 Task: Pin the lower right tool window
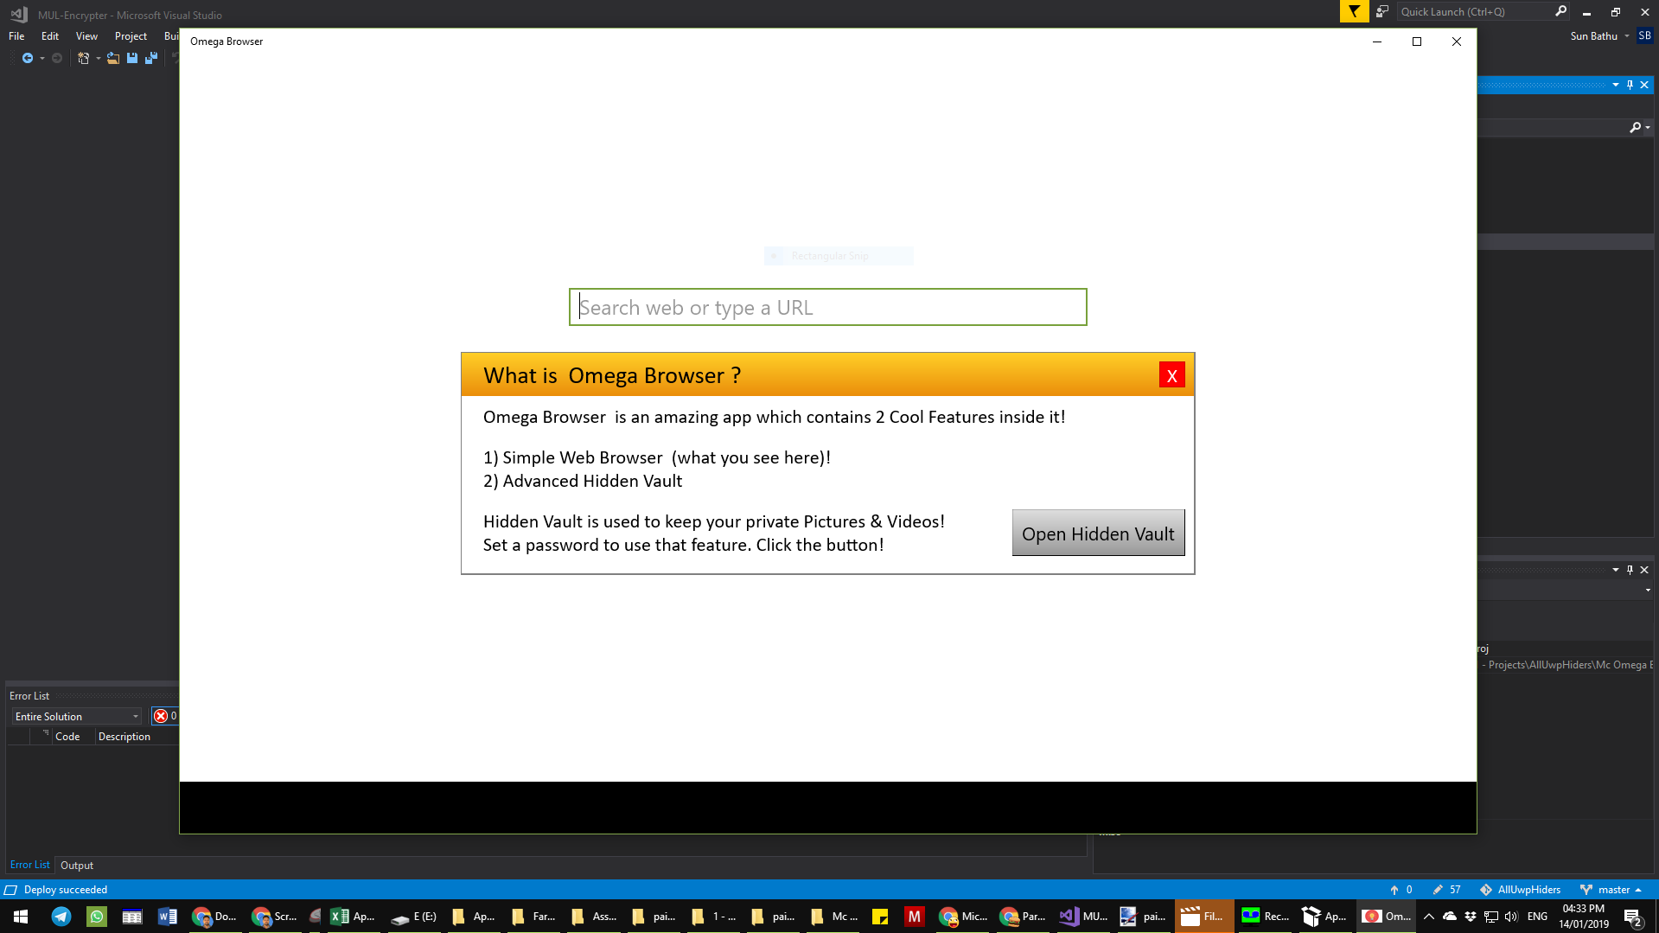click(x=1630, y=570)
